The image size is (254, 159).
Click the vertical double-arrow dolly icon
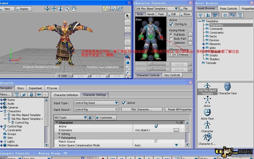click(60, 9)
